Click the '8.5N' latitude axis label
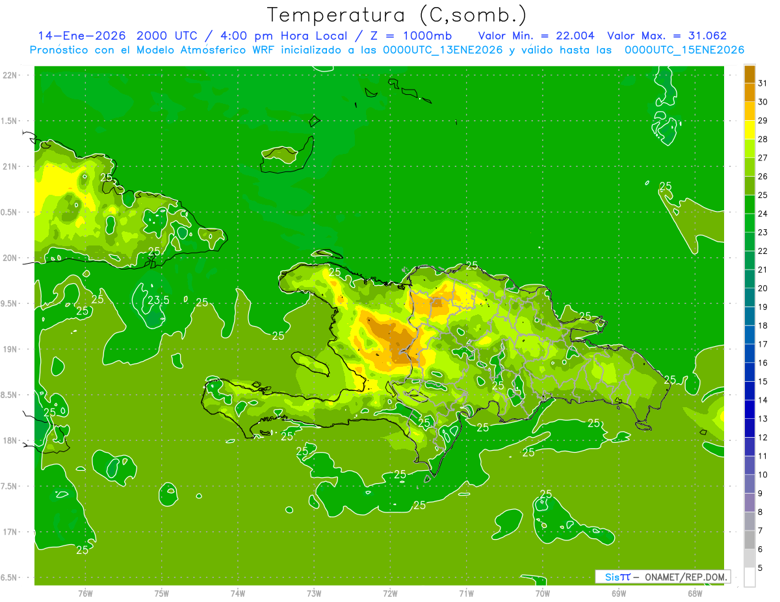Image resolution: width=780 pixels, height=602 pixels. click(10, 395)
